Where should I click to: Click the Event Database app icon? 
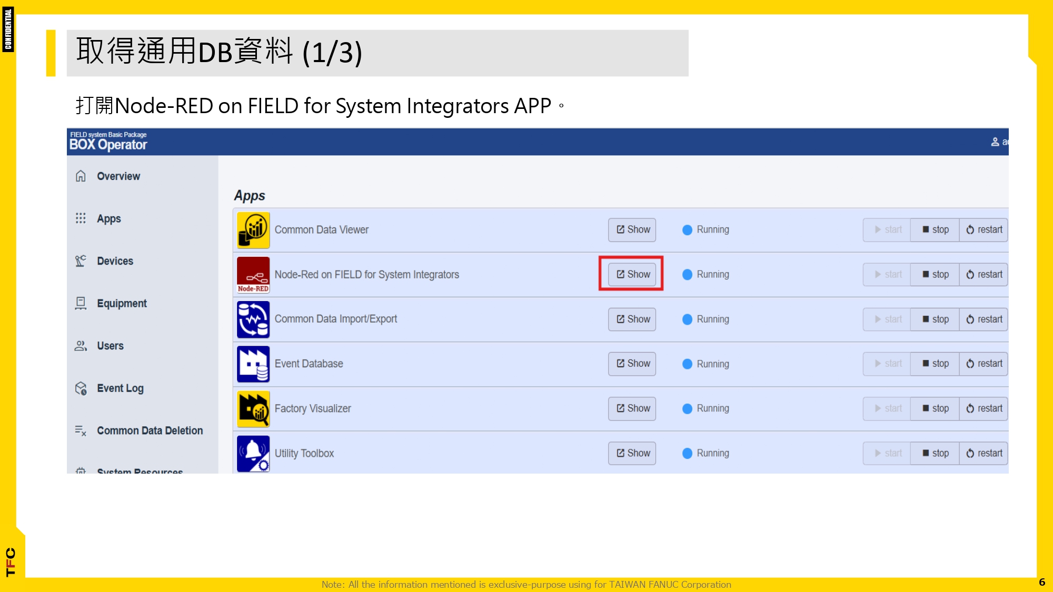click(253, 364)
